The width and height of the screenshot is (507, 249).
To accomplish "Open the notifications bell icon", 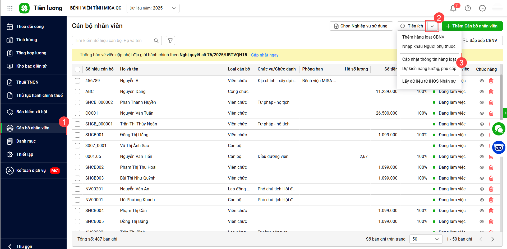I will (453, 8).
